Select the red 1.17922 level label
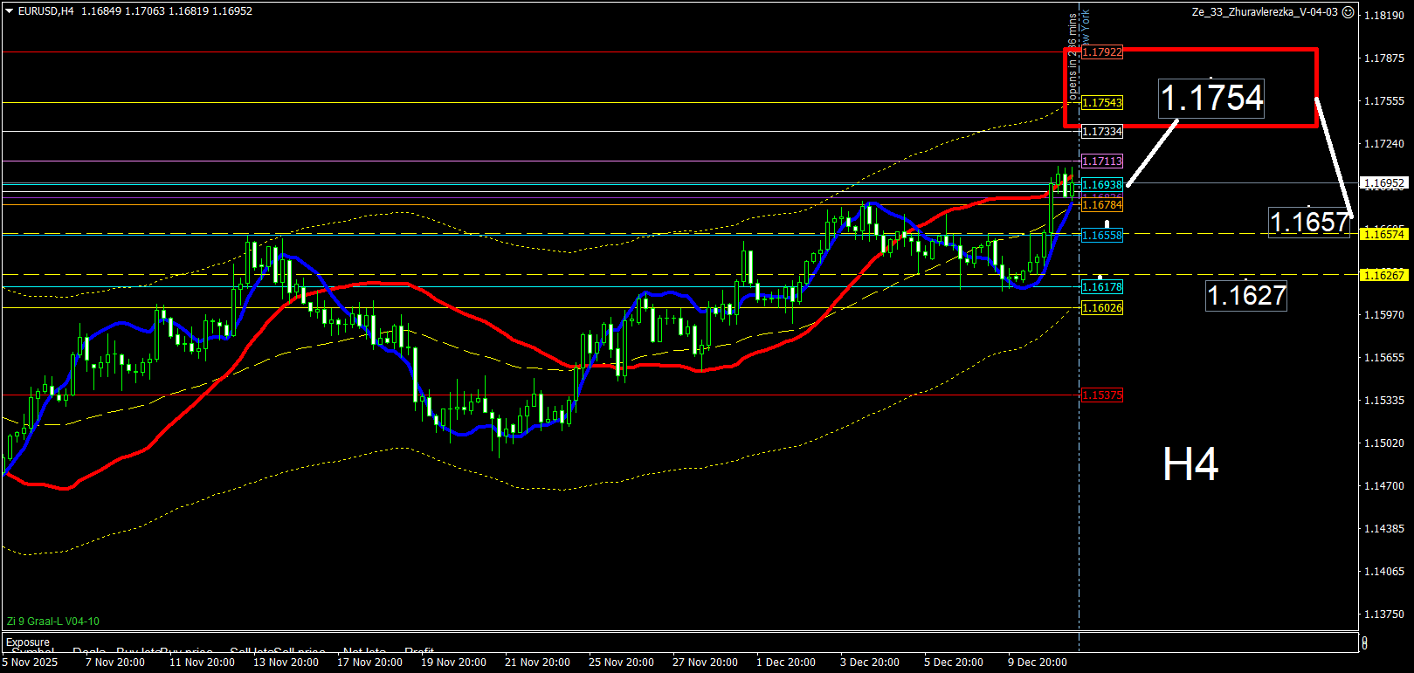This screenshot has height=673, width=1414. click(1102, 52)
